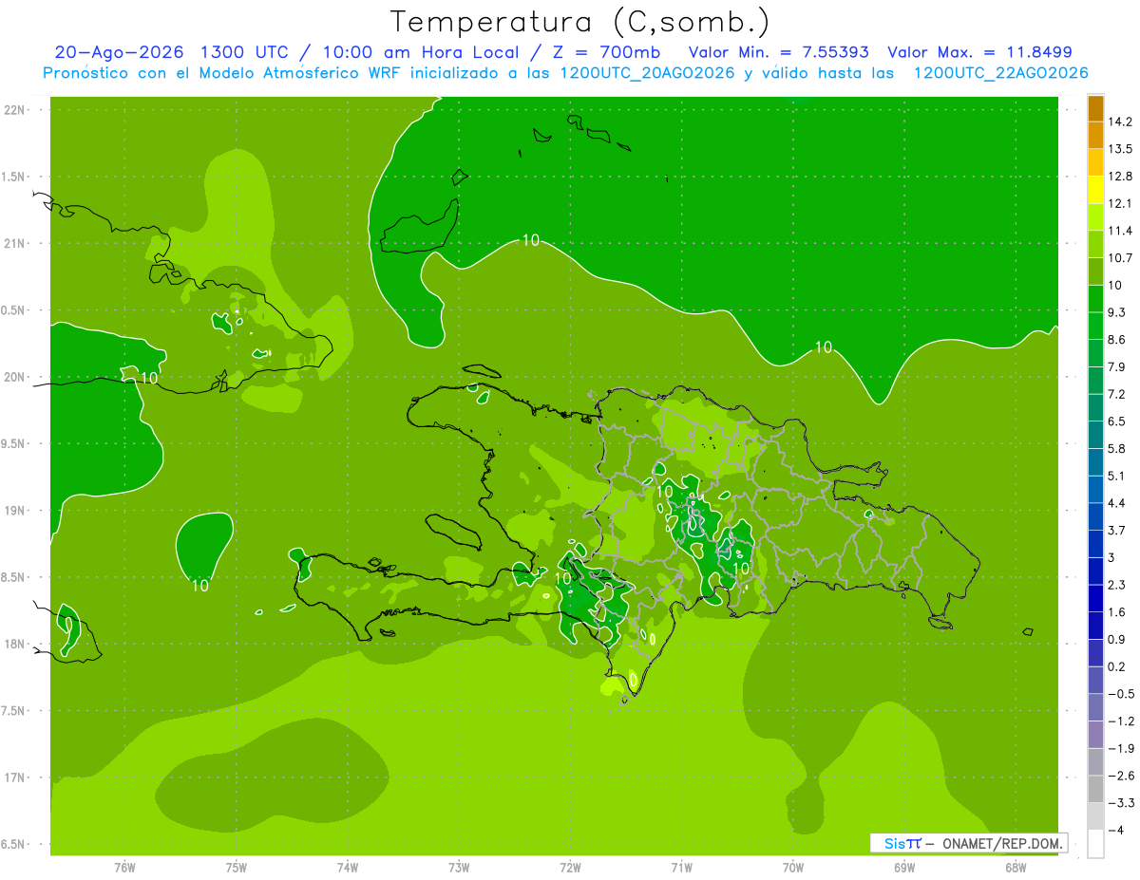
Task: Click the '2.3' colorbar label
Action: click(1116, 585)
